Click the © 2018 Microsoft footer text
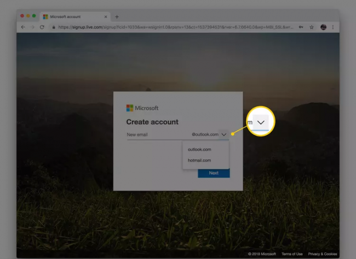The image size is (356, 259). click(262, 254)
